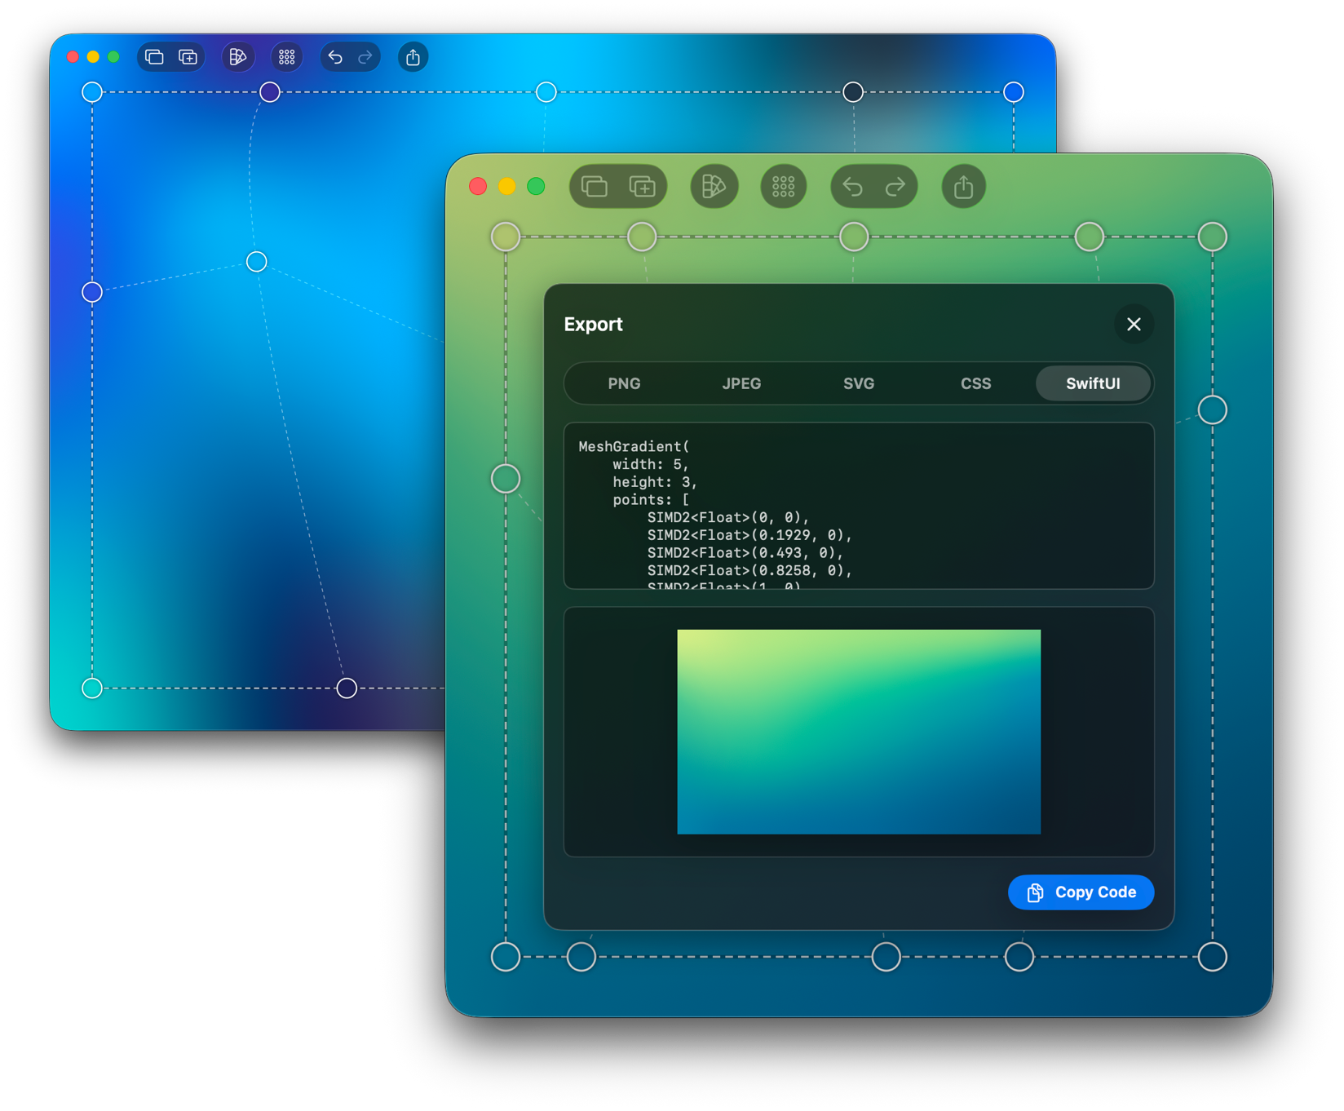
Task: Open the grid size tool in green window
Action: tap(783, 187)
